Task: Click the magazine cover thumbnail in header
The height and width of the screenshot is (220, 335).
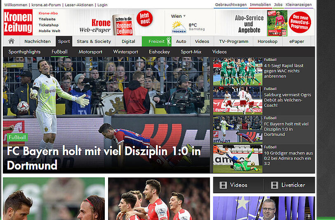Action: pyautogui.click(x=277, y=23)
